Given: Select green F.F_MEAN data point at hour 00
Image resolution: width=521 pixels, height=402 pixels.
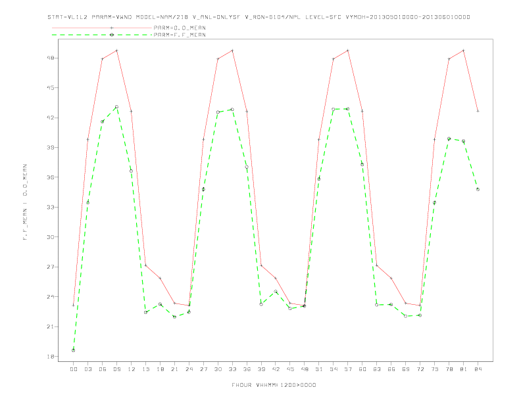Looking at the screenshot, I should click(74, 350).
